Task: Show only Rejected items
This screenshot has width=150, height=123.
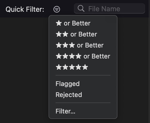Action: tap(69, 95)
